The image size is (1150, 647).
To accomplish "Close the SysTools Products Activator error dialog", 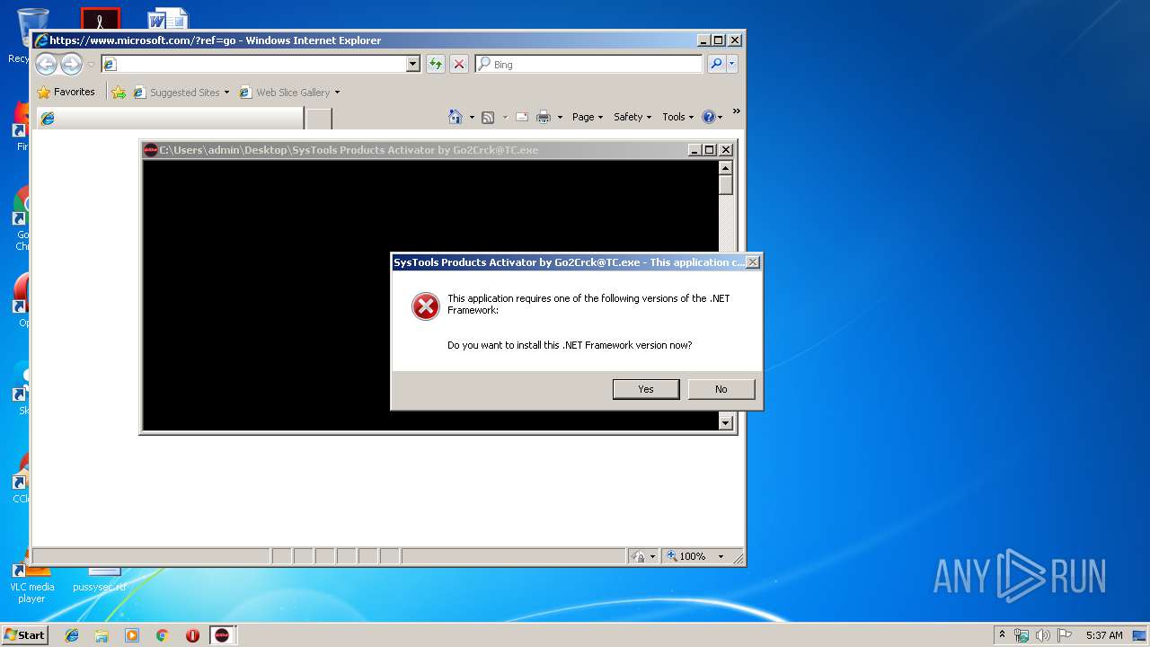I will (x=753, y=262).
